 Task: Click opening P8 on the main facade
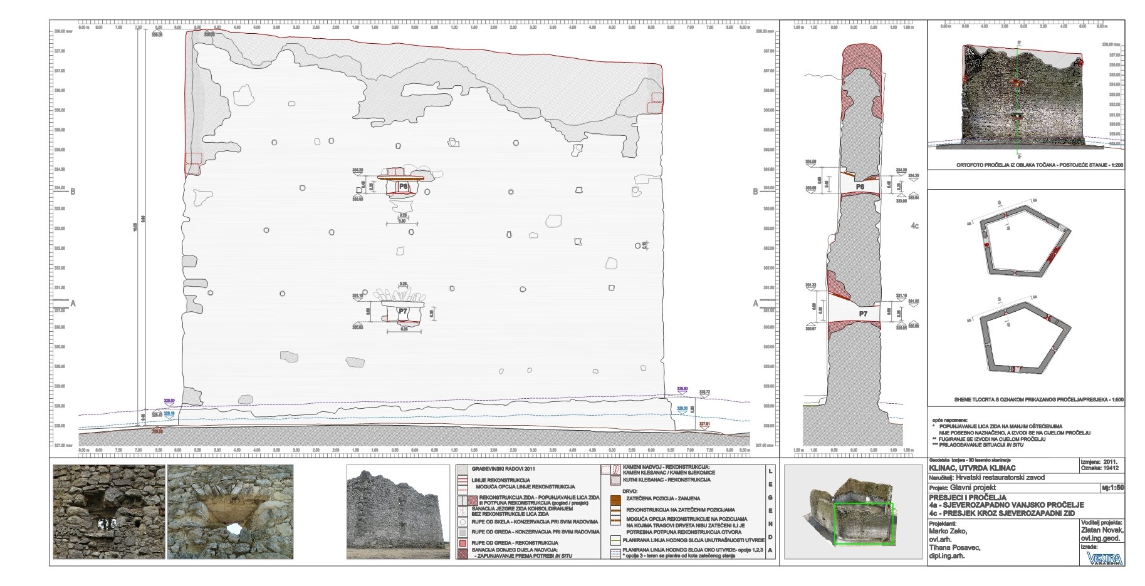[x=403, y=187]
